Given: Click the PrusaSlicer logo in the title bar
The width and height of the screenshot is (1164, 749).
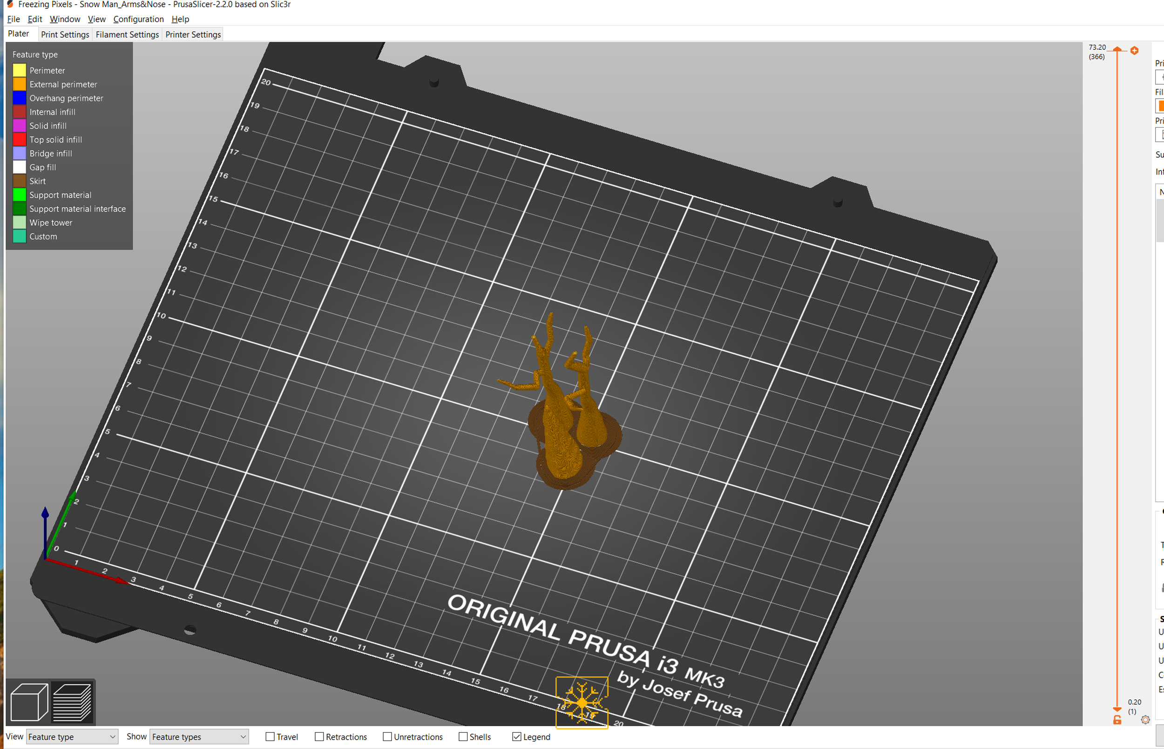Looking at the screenshot, I should click(x=10, y=4).
